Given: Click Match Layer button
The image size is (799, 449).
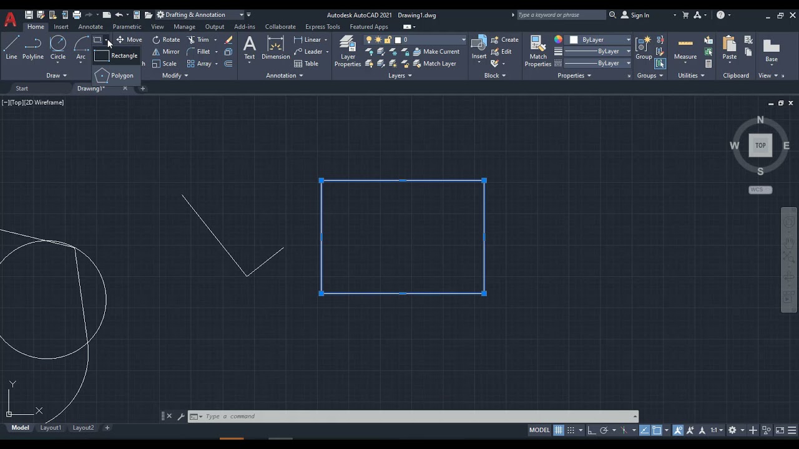Looking at the screenshot, I should pyautogui.click(x=434, y=64).
